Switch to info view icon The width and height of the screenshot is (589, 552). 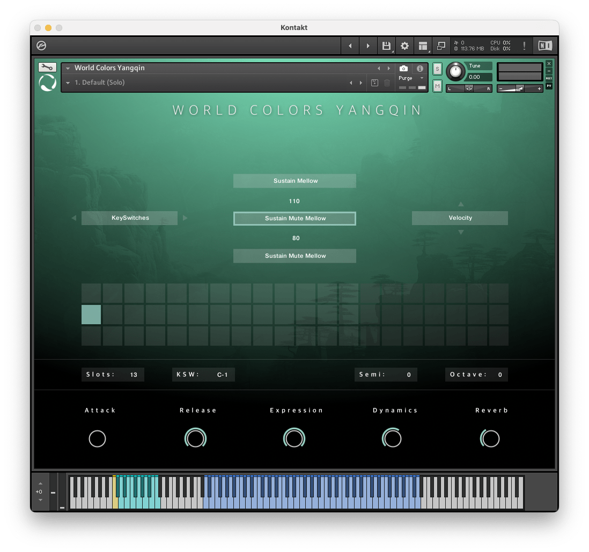coord(420,68)
